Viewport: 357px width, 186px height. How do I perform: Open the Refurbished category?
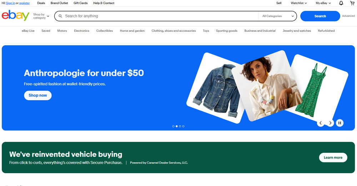[x=326, y=31]
